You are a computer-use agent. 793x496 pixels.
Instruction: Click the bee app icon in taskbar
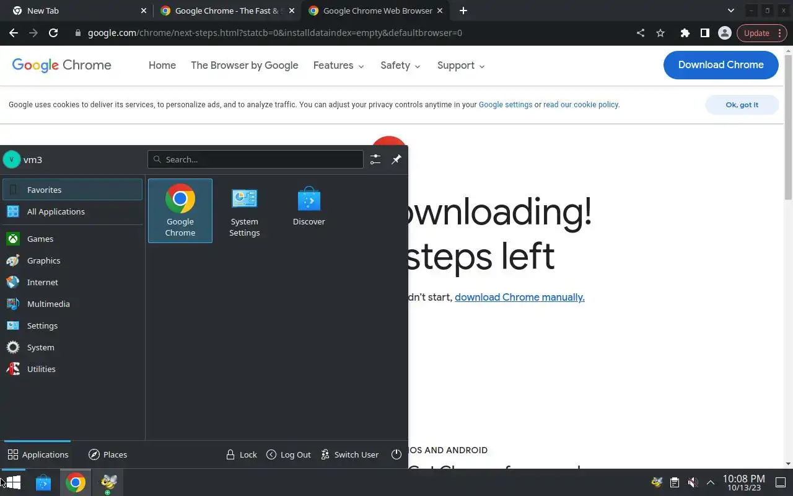click(x=108, y=482)
